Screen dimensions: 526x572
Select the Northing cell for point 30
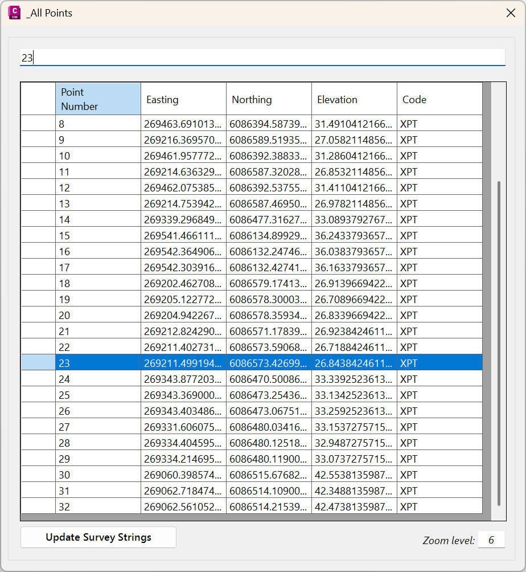269,475
